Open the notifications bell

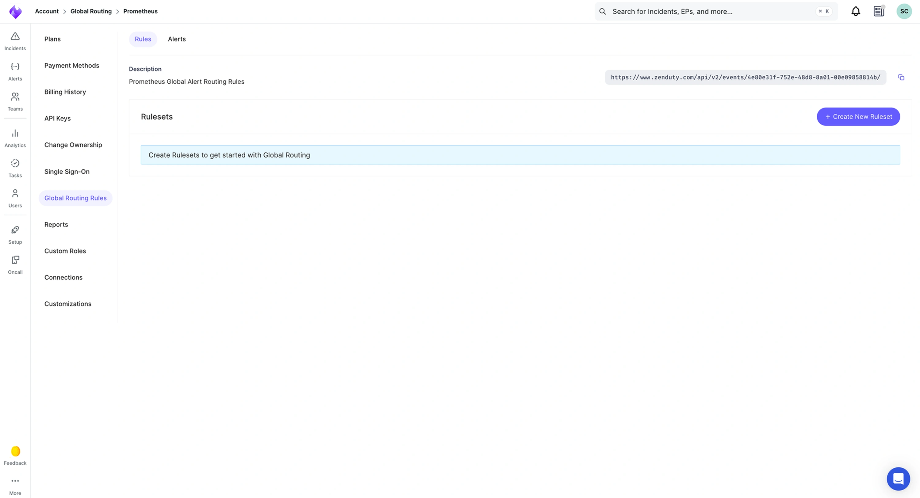pos(855,11)
